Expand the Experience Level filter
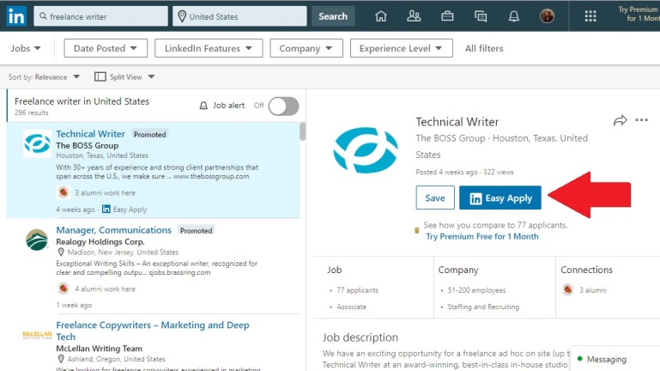This screenshot has width=660, height=371. click(401, 48)
